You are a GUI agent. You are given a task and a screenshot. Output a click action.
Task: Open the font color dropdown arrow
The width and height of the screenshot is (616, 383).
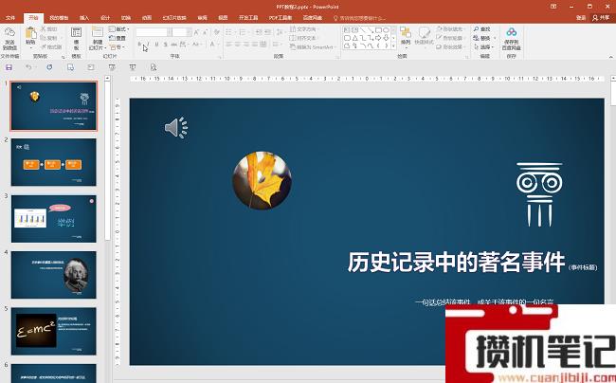point(218,44)
